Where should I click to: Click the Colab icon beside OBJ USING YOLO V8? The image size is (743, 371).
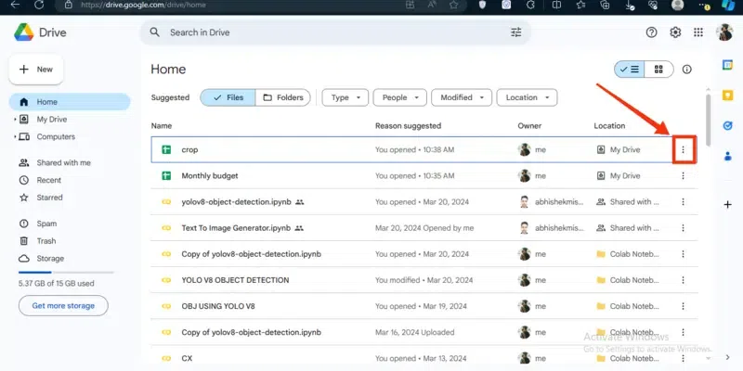166,306
